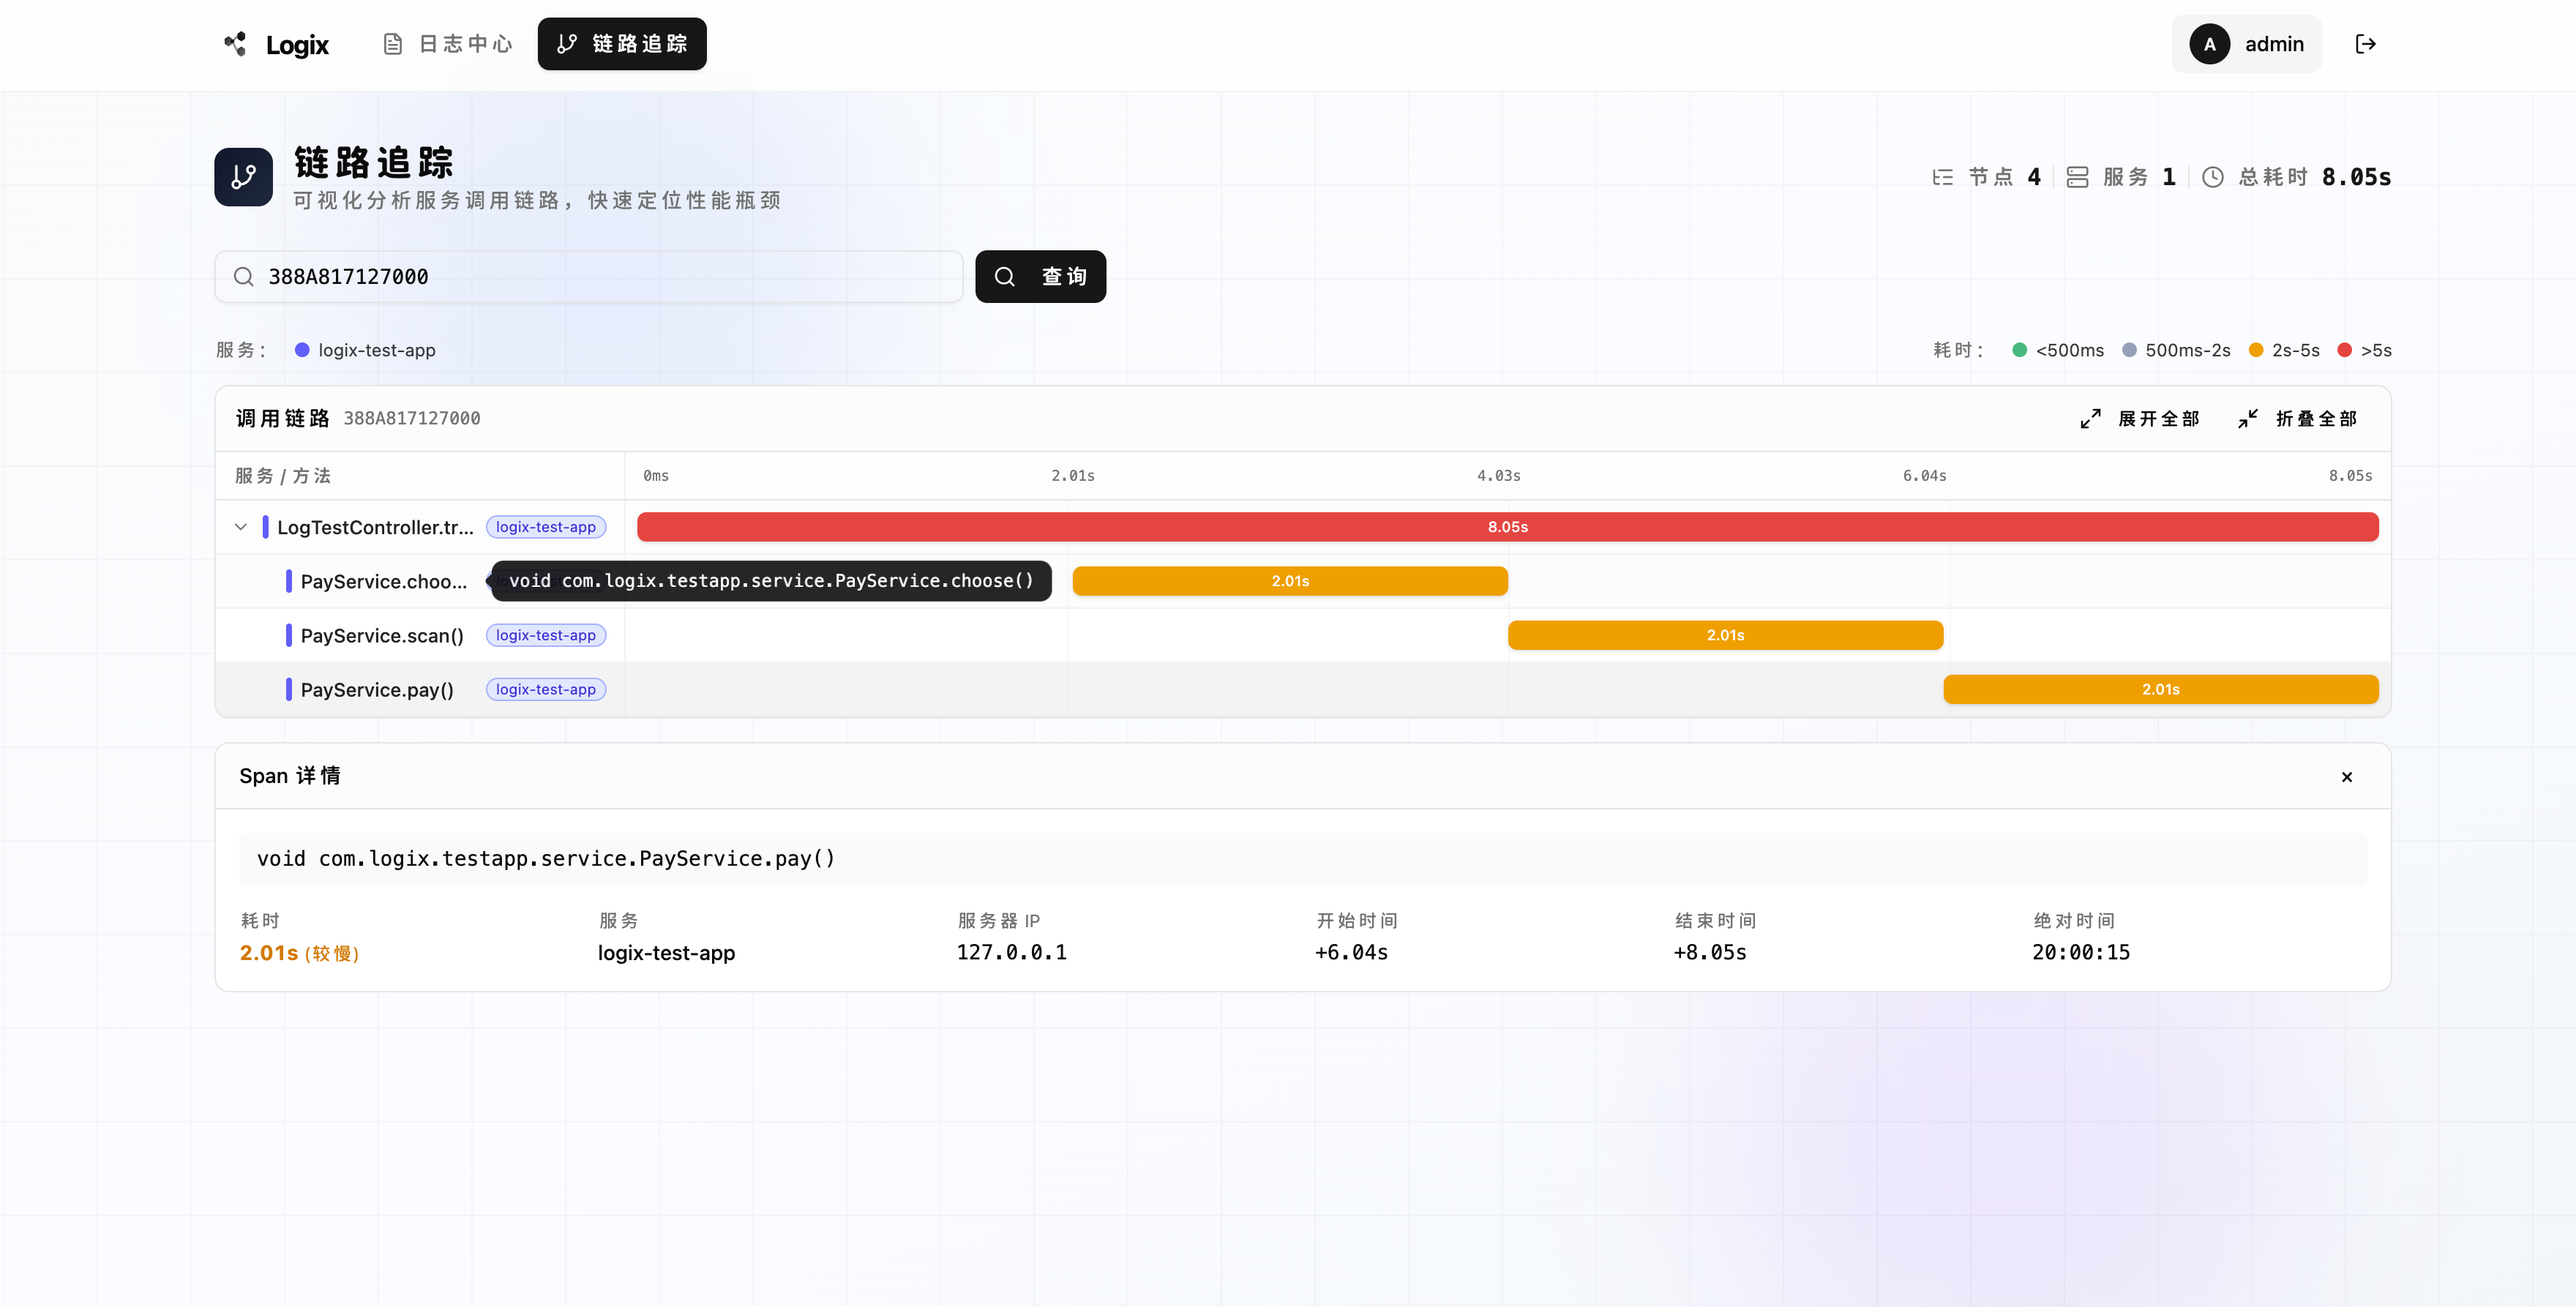This screenshot has height=1307, width=2576.
Task: Collapse all spans with 折叠全部
Action: pos(2298,419)
